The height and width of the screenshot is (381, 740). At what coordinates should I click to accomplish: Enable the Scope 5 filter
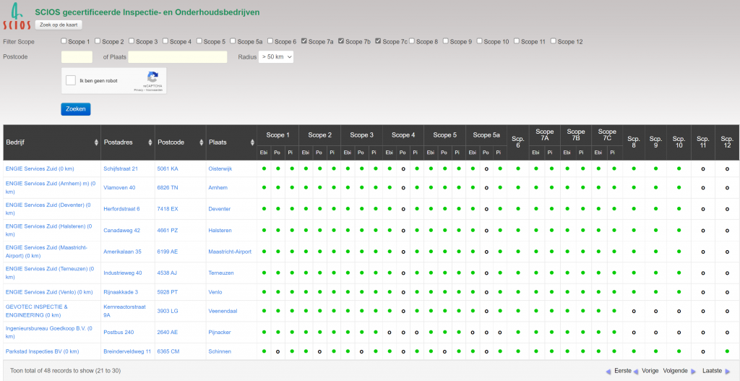coord(199,41)
